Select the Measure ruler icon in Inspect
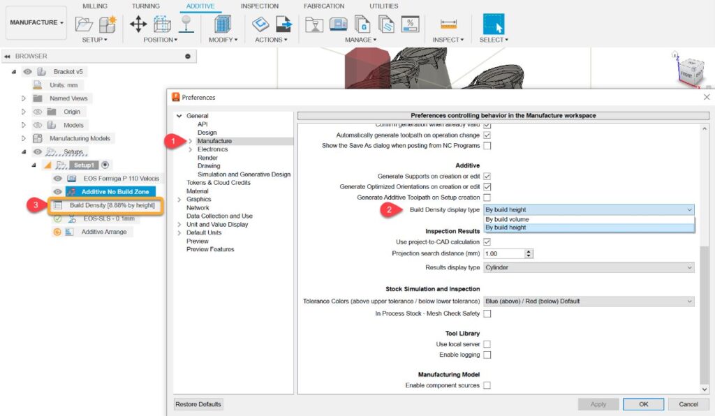Image resolution: width=715 pixels, height=416 pixels. tap(448, 24)
